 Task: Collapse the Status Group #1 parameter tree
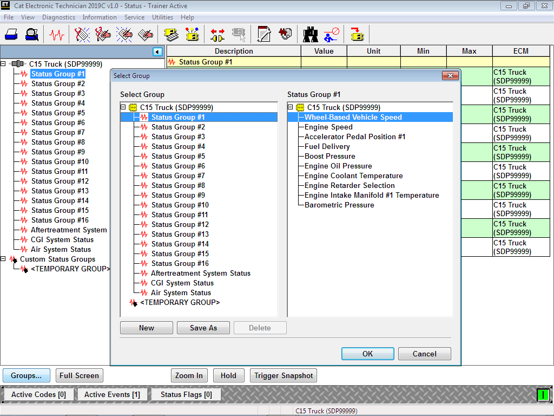(290, 107)
